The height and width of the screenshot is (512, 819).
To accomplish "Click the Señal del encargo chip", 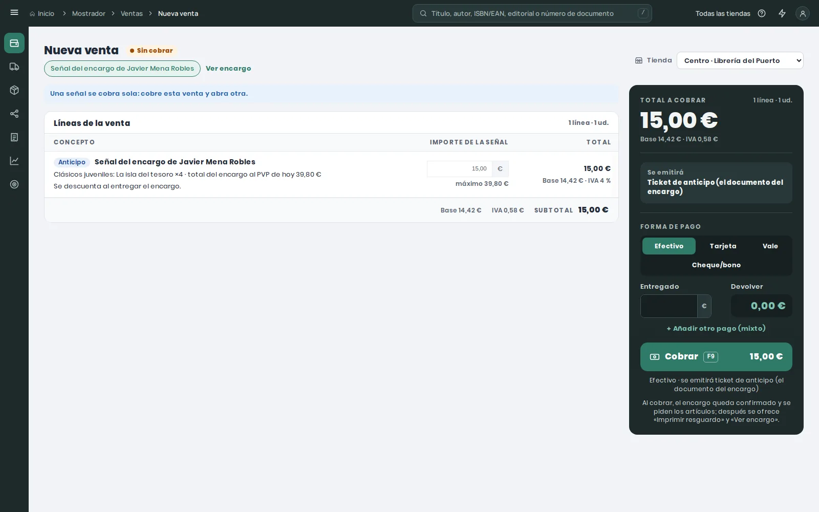I will (x=122, y=69).
